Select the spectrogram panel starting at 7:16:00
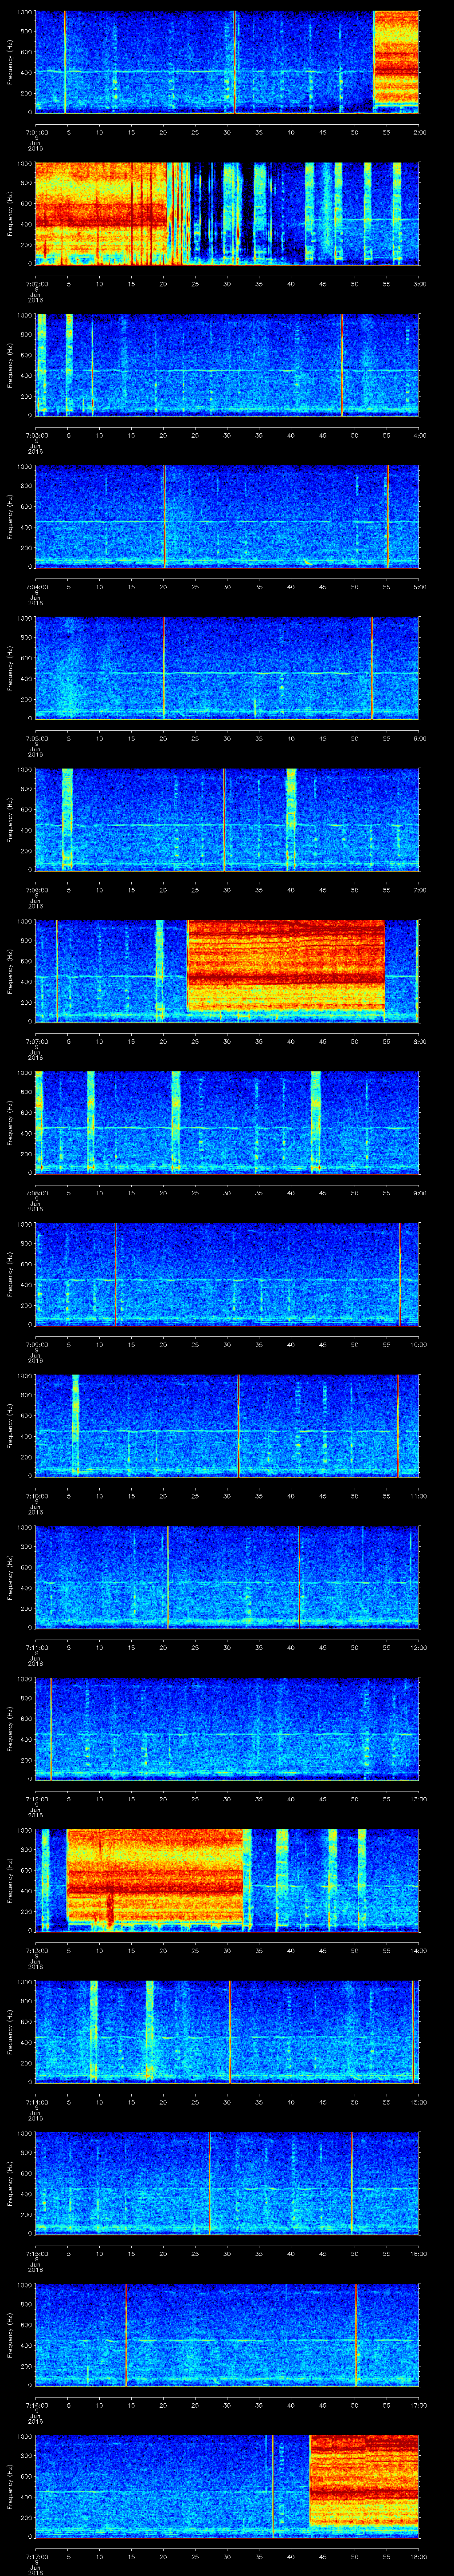The height and width of the screenshot is (2576, 454). coord(227,2336)
